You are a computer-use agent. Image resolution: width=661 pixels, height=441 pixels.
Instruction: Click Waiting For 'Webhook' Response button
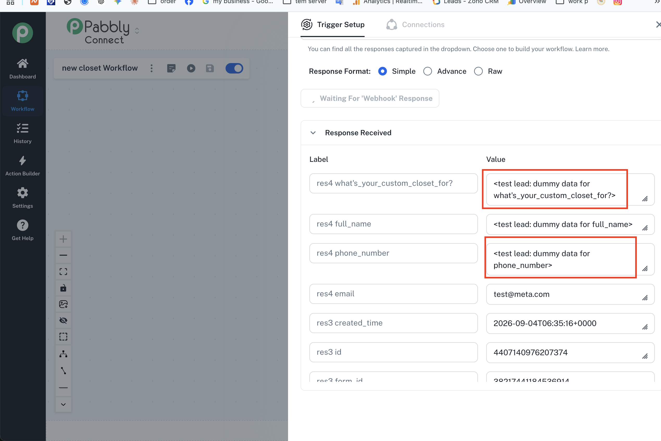(370, 99)
